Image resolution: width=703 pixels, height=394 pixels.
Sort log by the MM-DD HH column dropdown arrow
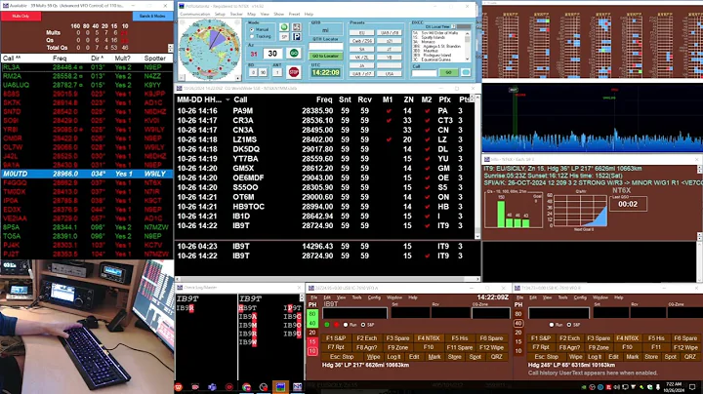pyautogui.click(x=227, y=99)
